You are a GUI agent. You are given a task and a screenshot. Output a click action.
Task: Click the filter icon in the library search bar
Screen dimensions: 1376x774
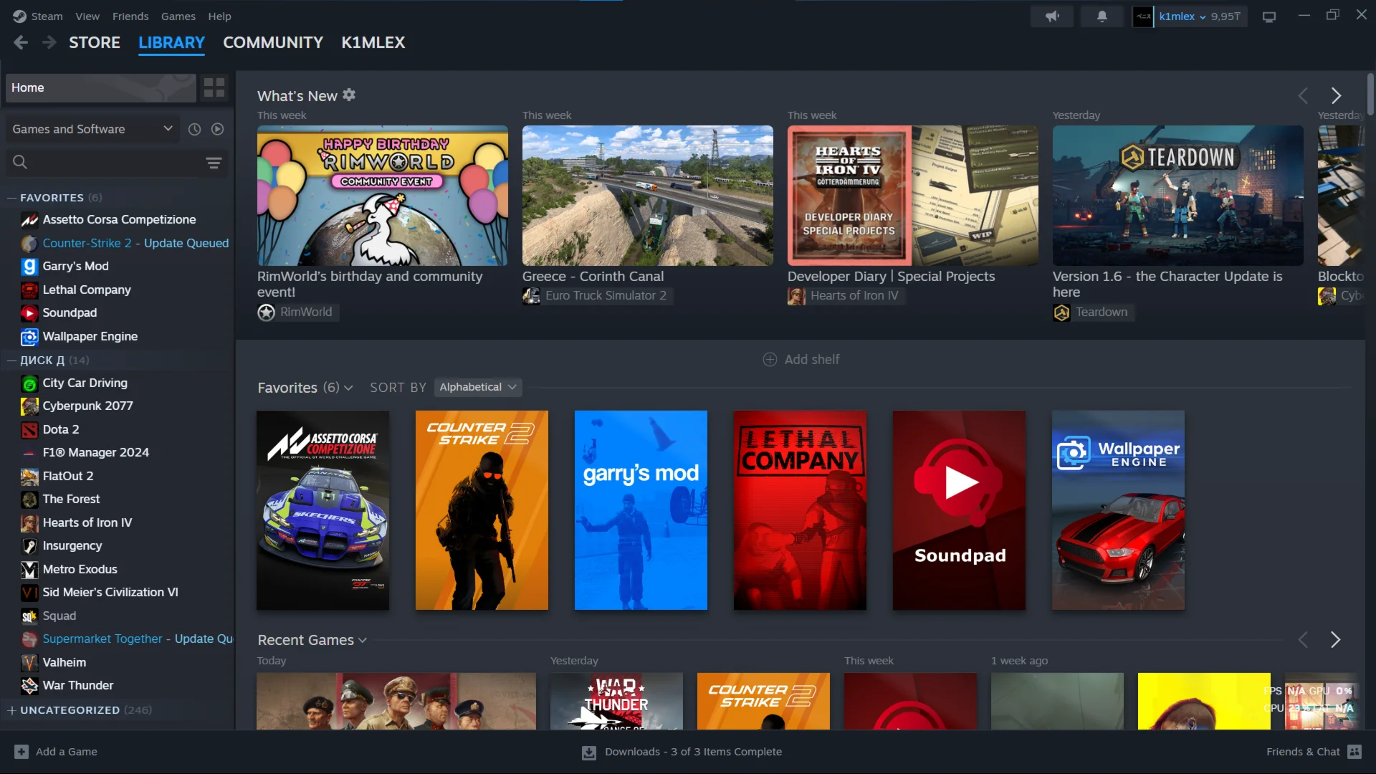(214, 163)
